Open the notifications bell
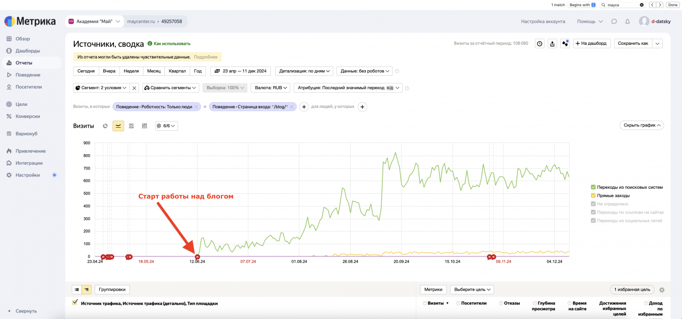 tap(628, 22)
